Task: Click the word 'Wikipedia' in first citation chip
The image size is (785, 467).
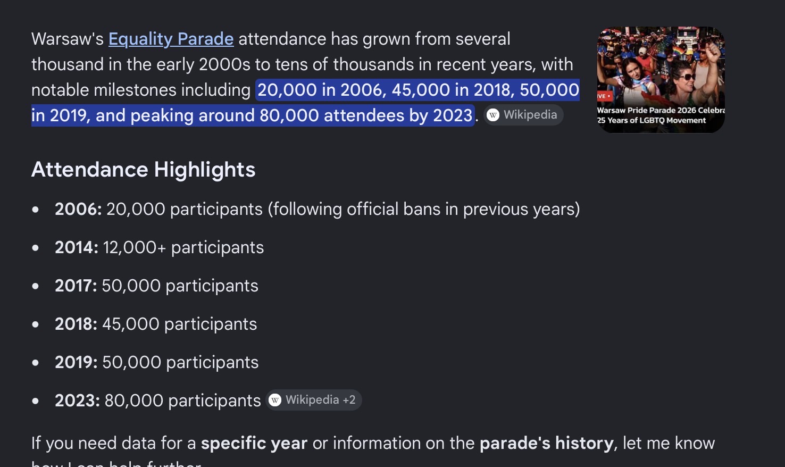Action: pyautogui.click(x=530, y=115)
